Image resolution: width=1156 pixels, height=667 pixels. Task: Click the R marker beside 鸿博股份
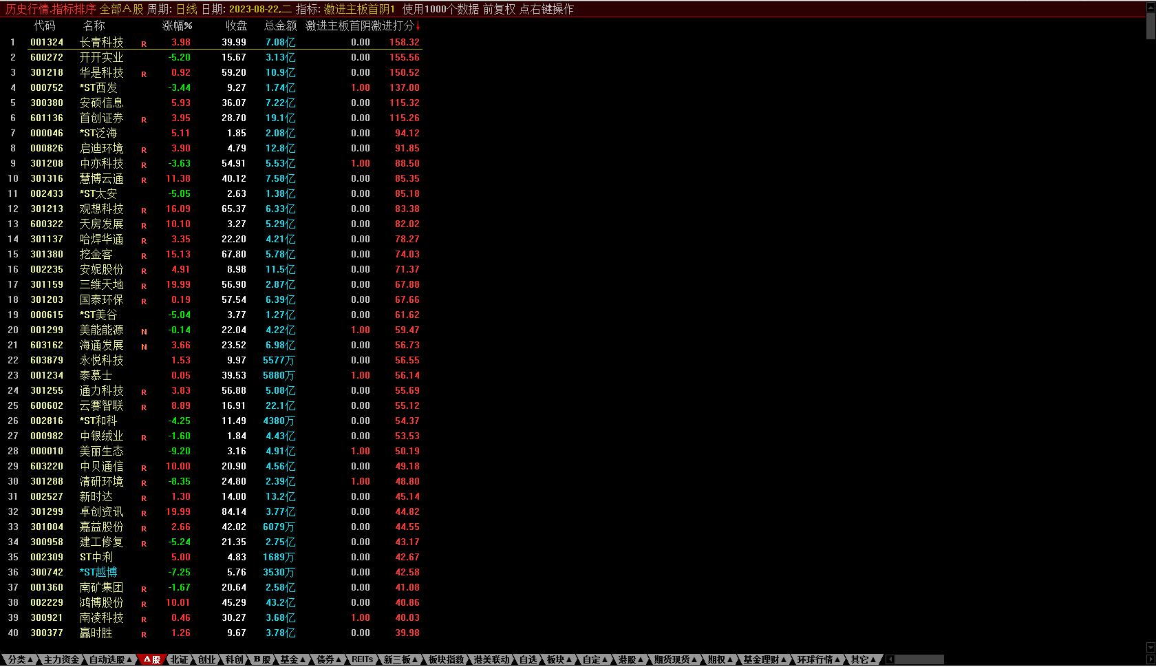point(144,604)
